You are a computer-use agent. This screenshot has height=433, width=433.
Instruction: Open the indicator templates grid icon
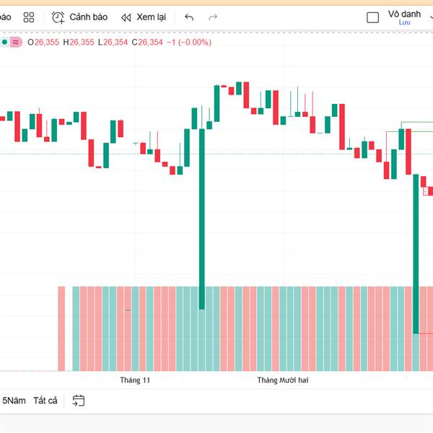pyautogui.click(x=29, y=17)
